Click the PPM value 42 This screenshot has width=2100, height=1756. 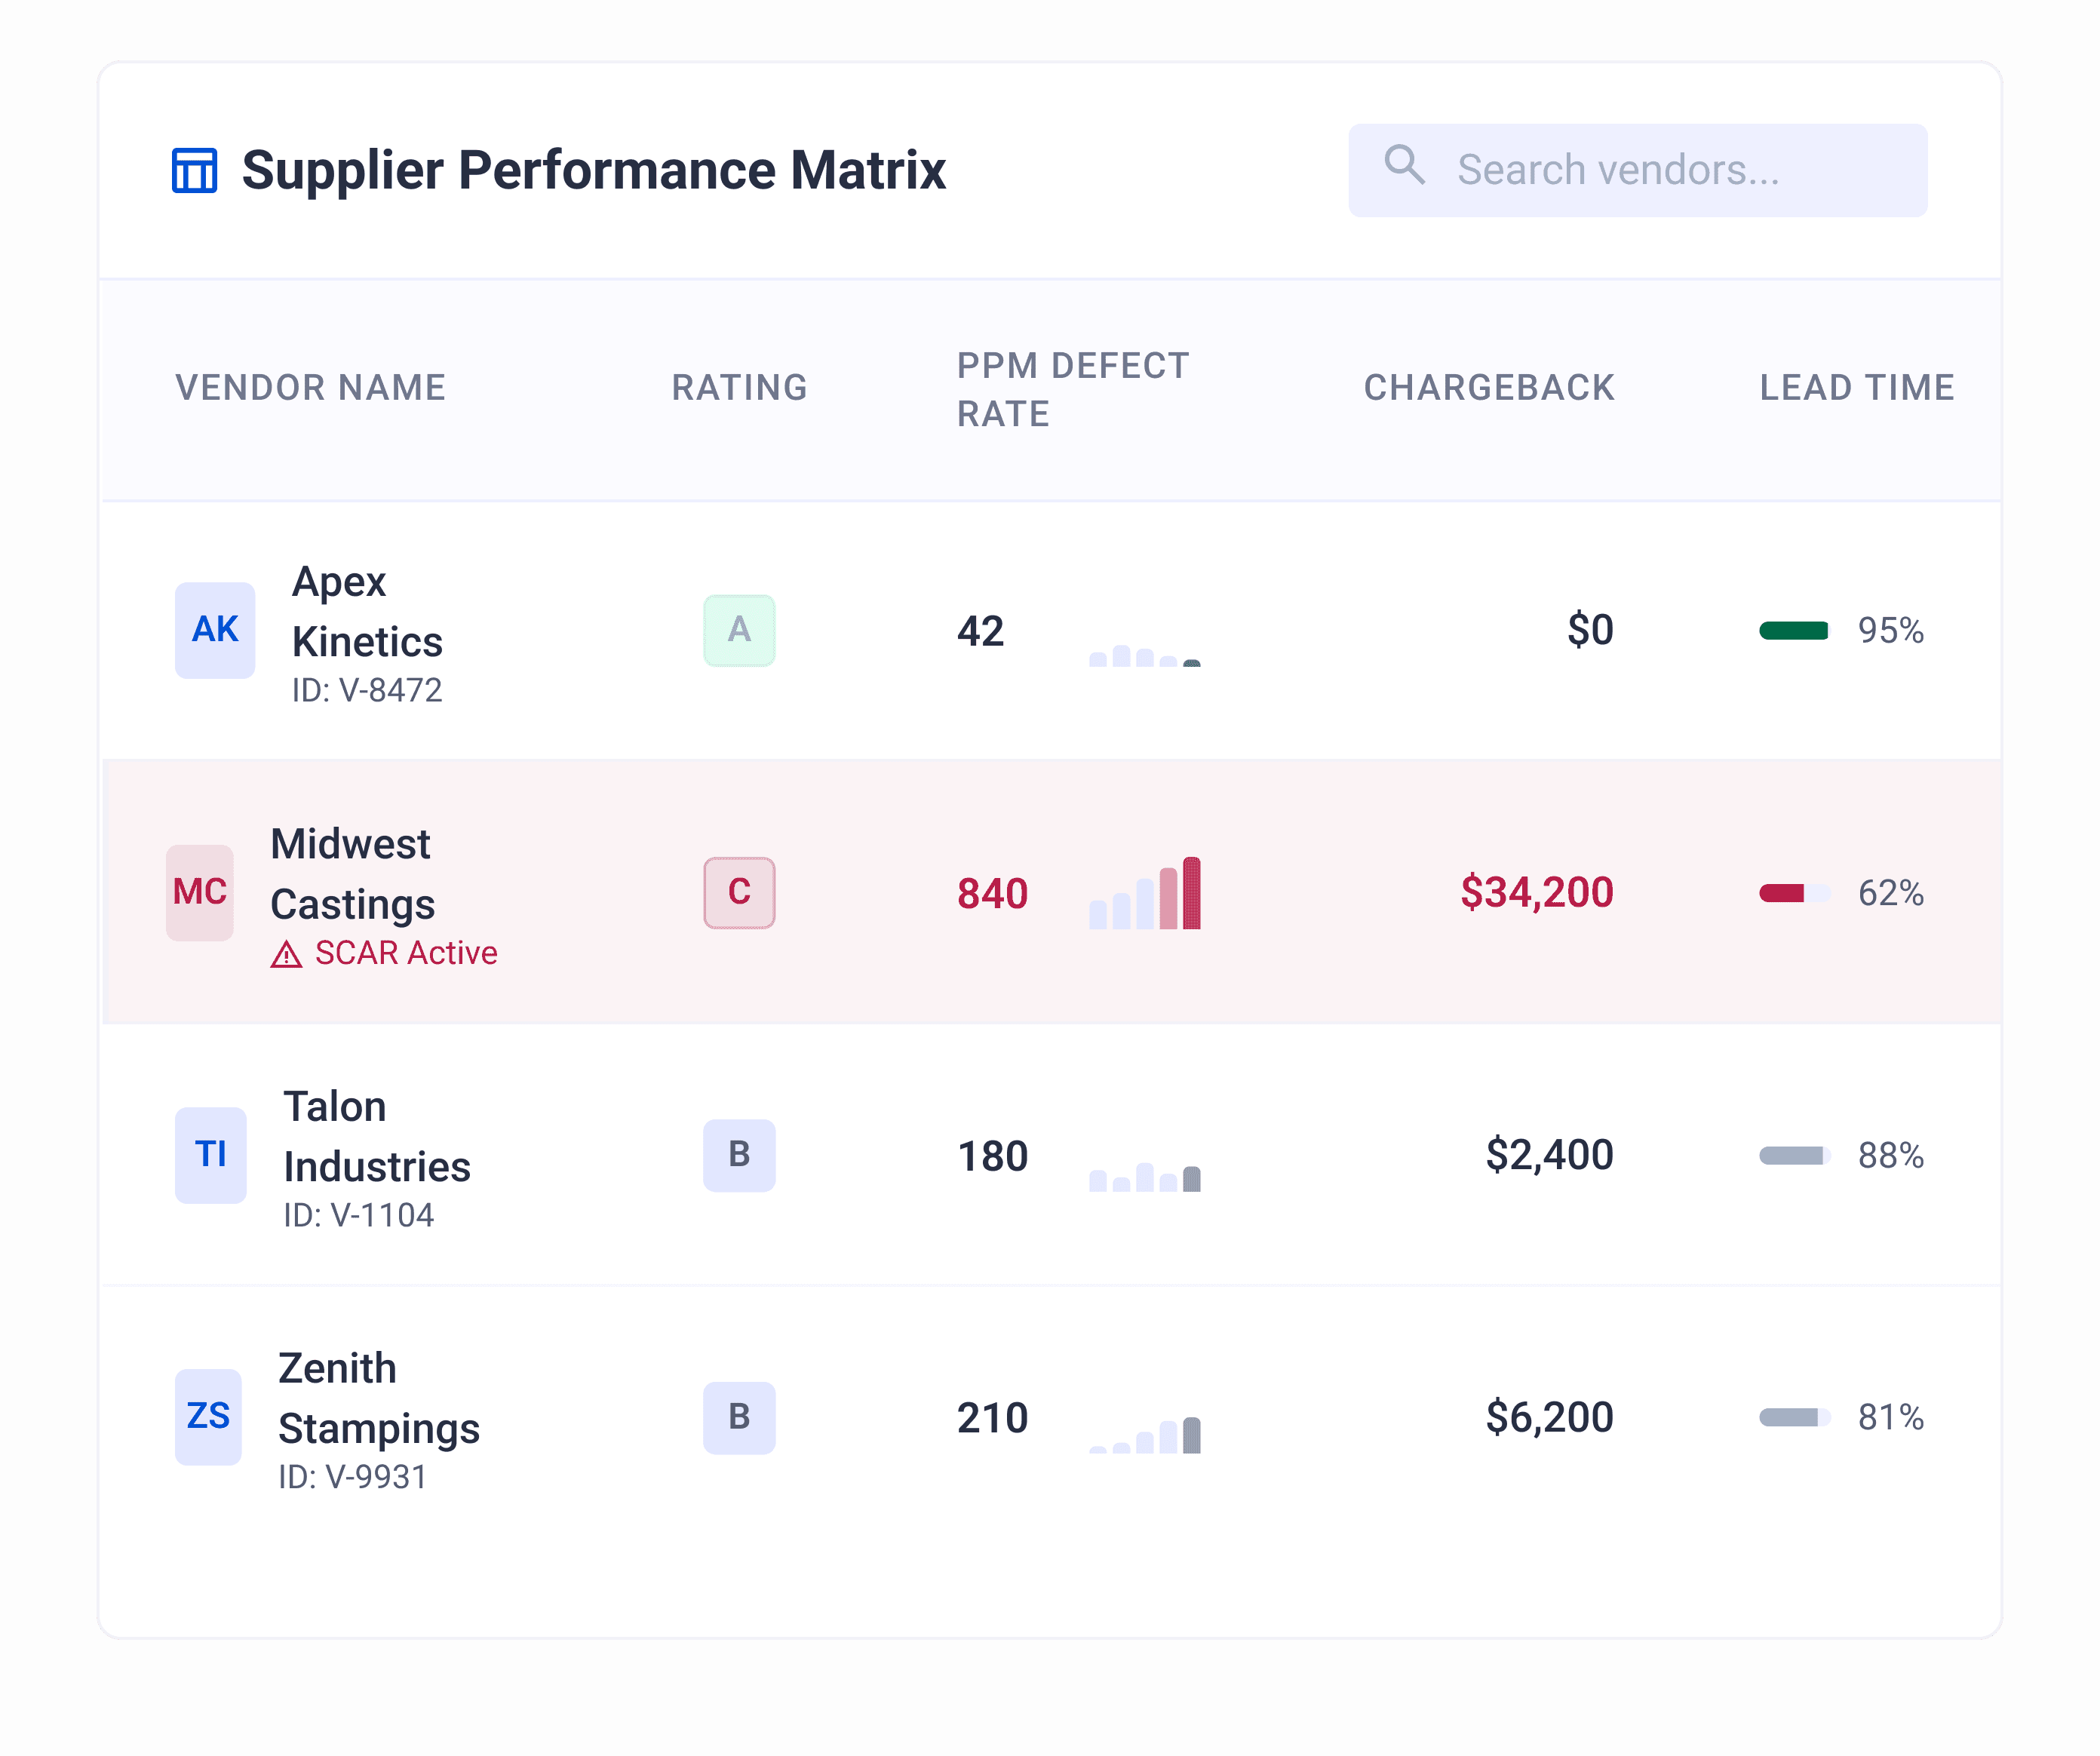point(980,631)
